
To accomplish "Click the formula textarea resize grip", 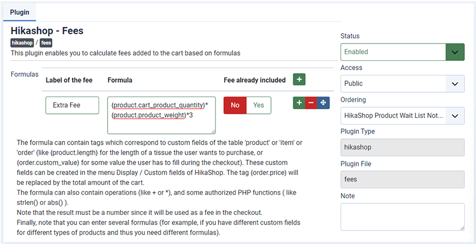I will 213,131.
